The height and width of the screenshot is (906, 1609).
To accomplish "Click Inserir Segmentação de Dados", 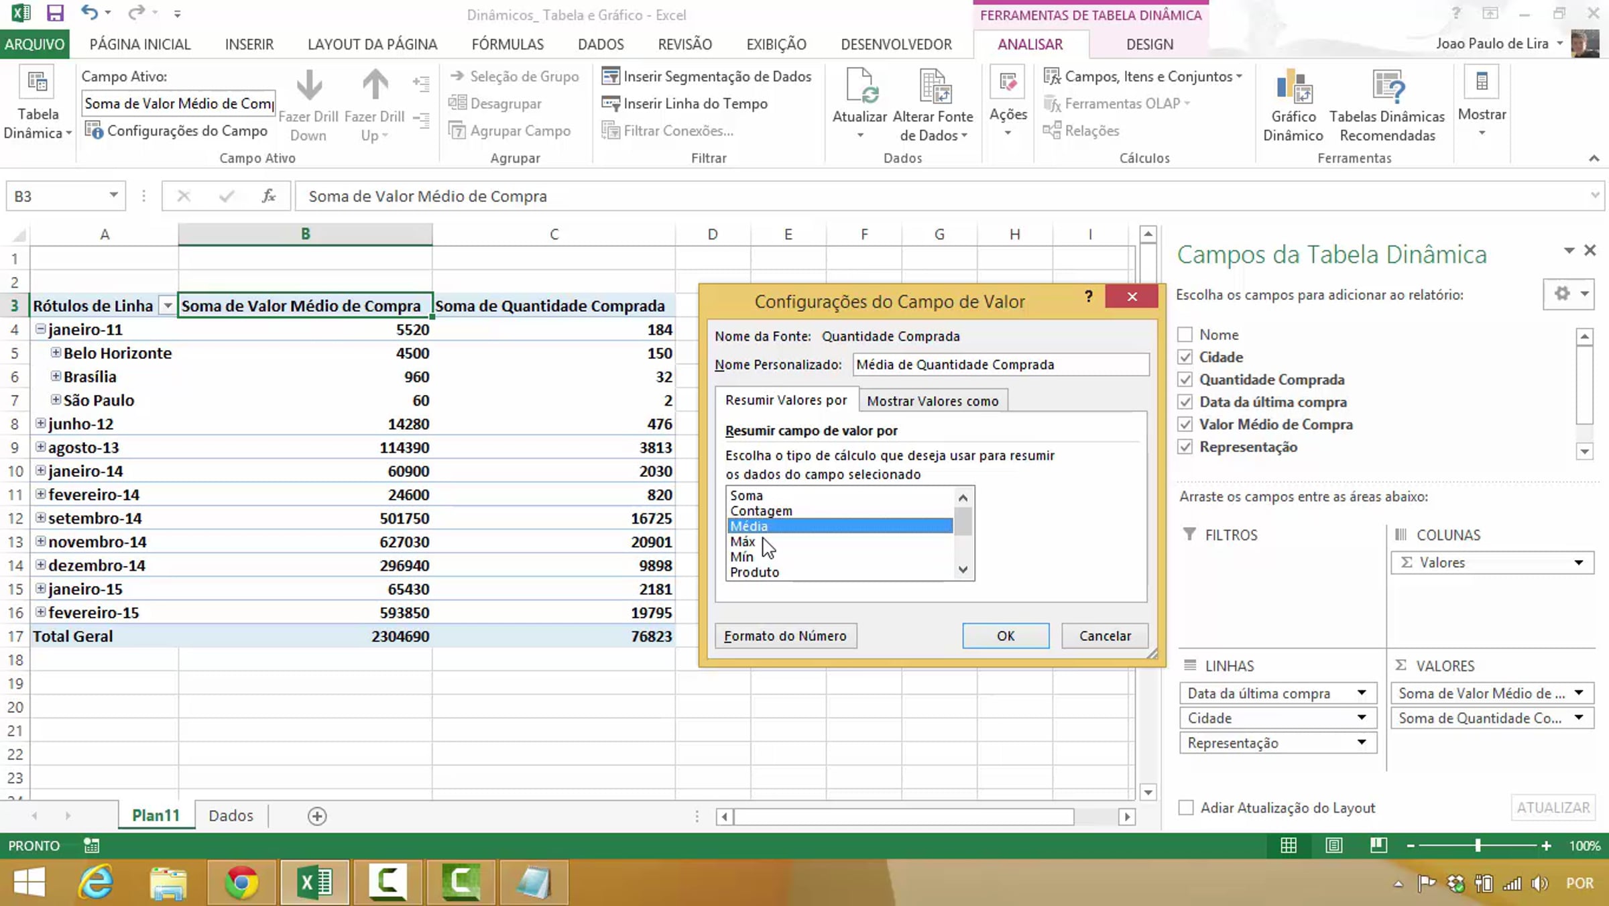I will point(707,76).
